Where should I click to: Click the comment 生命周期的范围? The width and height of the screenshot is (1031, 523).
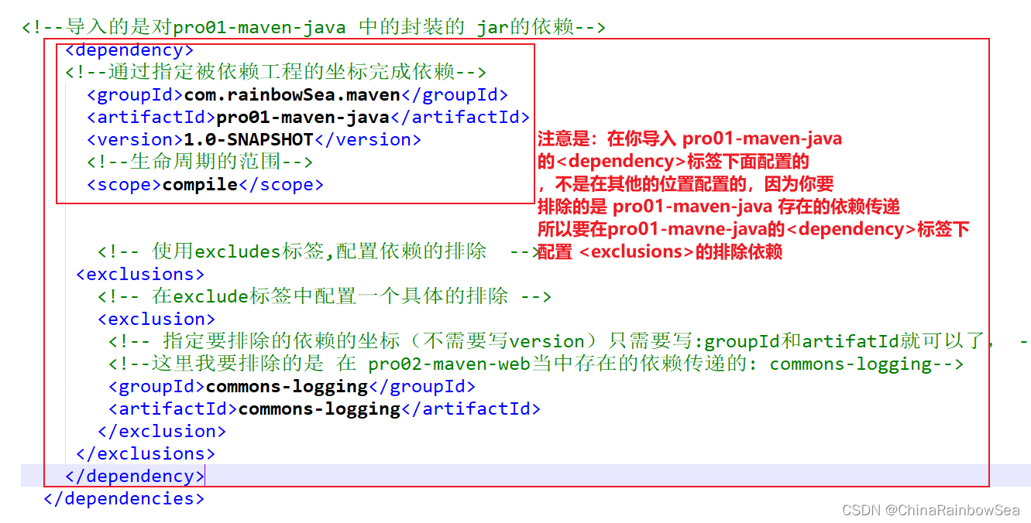pos(200,162)
